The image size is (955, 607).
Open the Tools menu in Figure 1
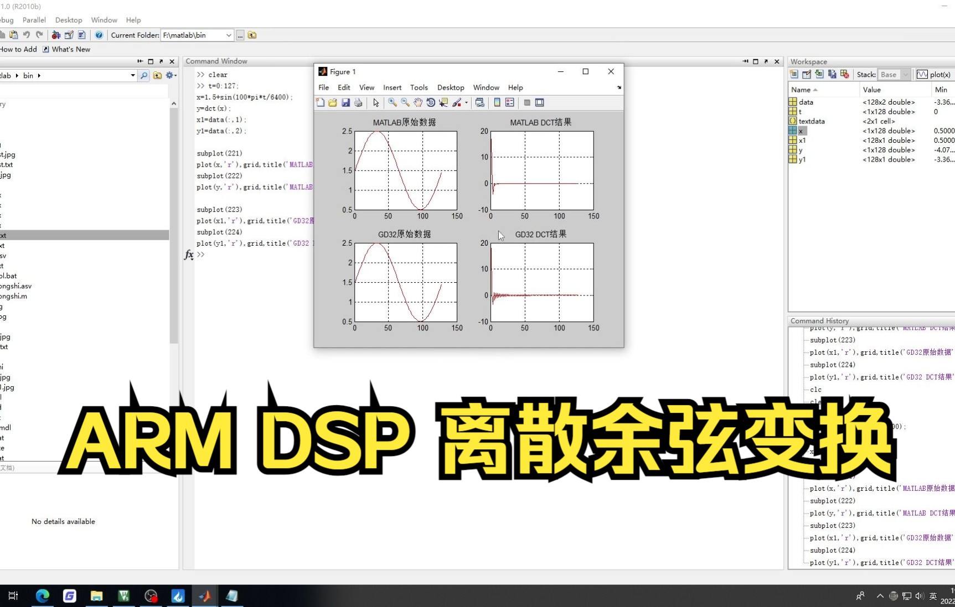[x=419, y=87]
